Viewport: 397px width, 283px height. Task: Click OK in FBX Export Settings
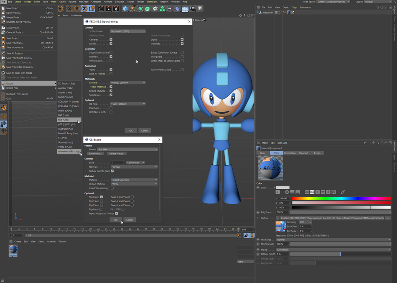pos(131,131)
